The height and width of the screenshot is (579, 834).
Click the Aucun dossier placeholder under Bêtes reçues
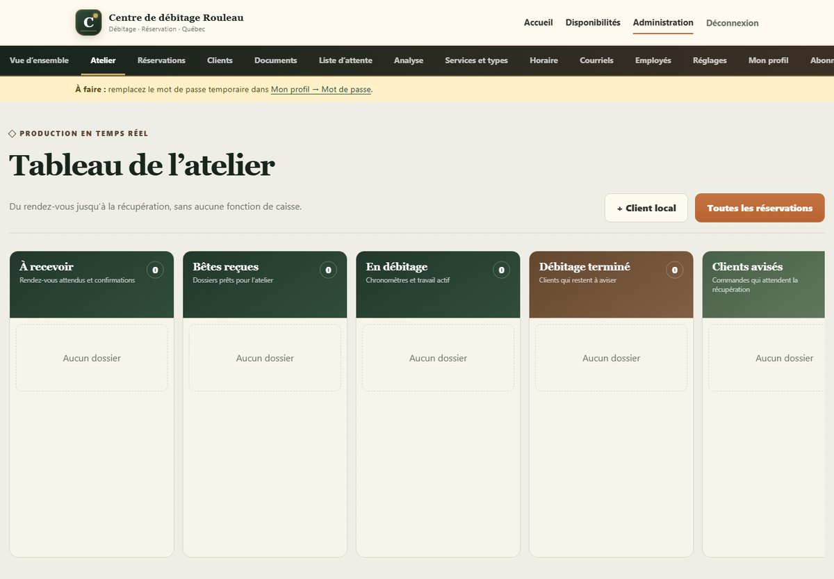[265, 358]
